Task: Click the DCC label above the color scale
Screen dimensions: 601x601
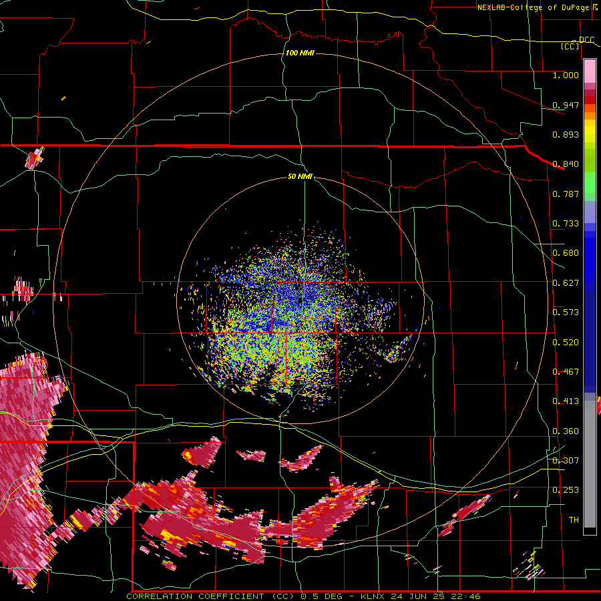Action: click(586, 39)
